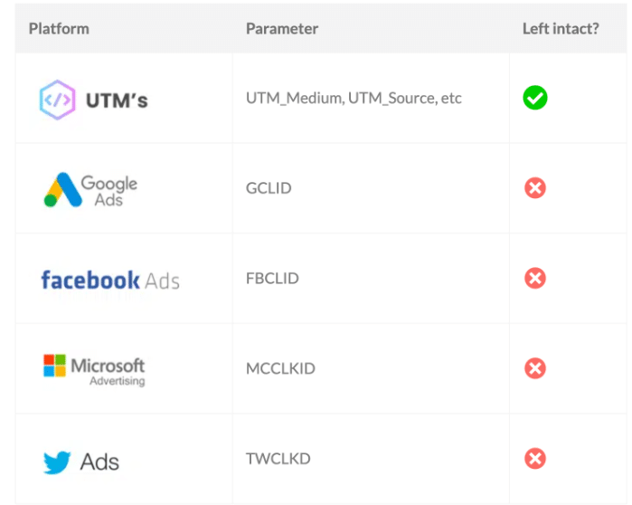Click the red X in TWCLKD row

point(535,459)
